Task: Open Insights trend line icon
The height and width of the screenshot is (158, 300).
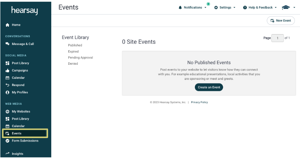Action: tap(7, 154)
